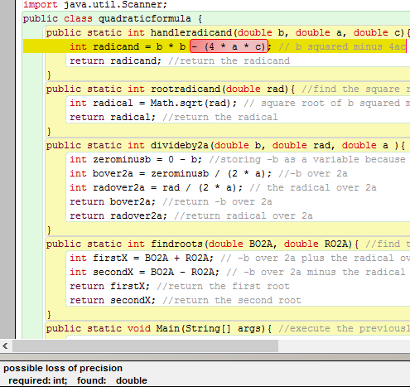Click the red highlighted error expression
This screenshot has width=410, height=387.
[x=229, y=46]
